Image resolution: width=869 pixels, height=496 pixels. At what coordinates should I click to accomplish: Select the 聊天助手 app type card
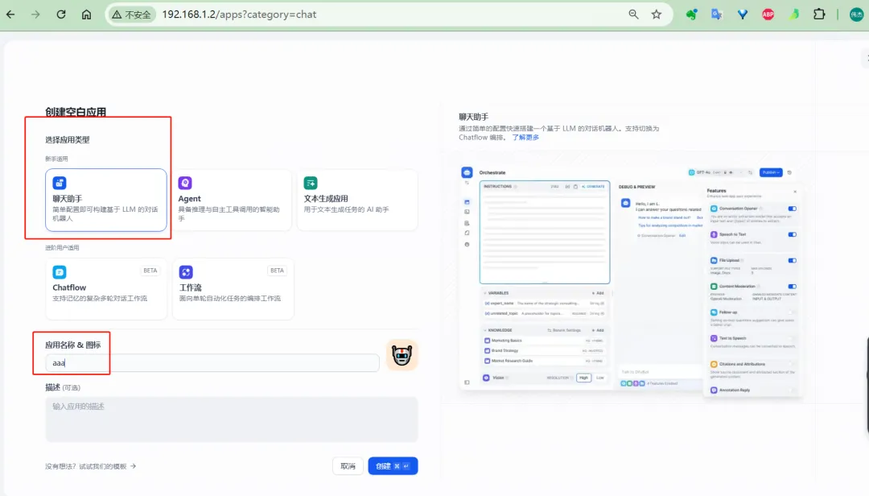(106, 200)
